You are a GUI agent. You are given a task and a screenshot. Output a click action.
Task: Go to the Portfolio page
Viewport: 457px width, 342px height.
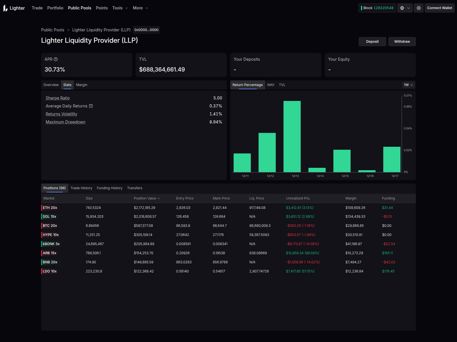tap(55, 8)
